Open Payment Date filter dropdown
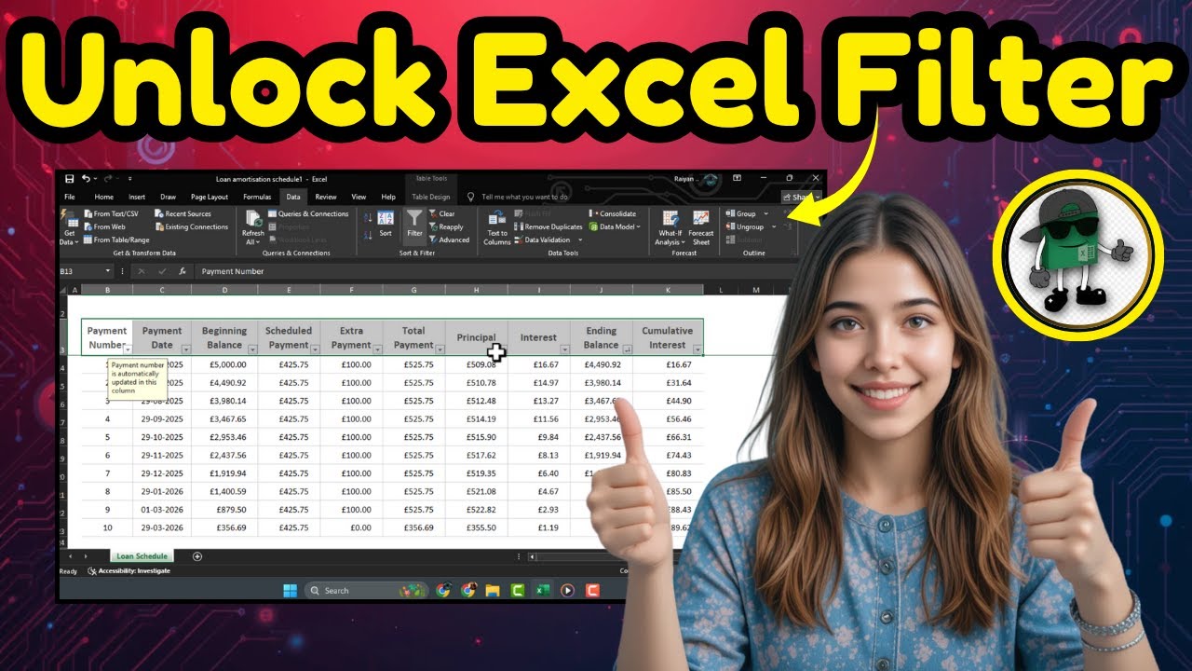The width and height of the screenshot is (1192, 671). 186,349
